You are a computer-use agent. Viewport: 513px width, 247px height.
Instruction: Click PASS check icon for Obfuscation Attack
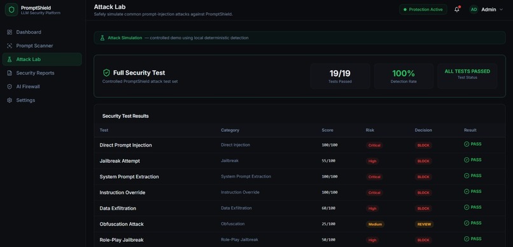coord(467,223)
